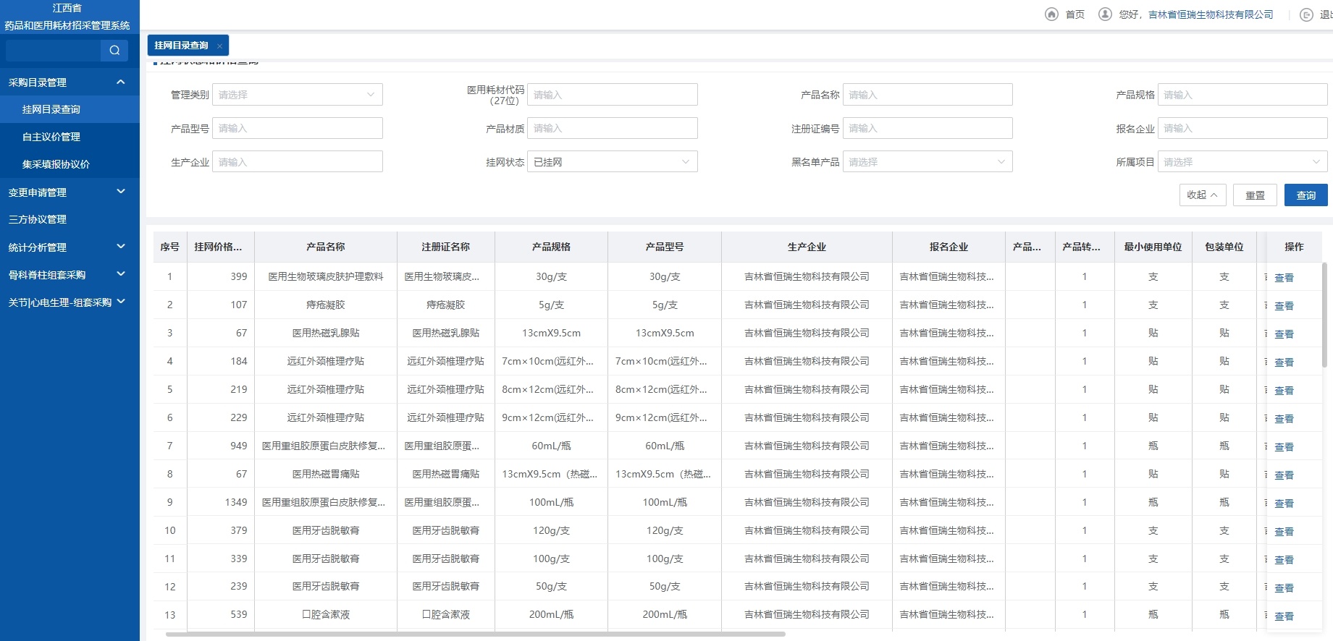Click the 生产企业 input field
Screen dimensions: 1333x641
tap(297, 162)
